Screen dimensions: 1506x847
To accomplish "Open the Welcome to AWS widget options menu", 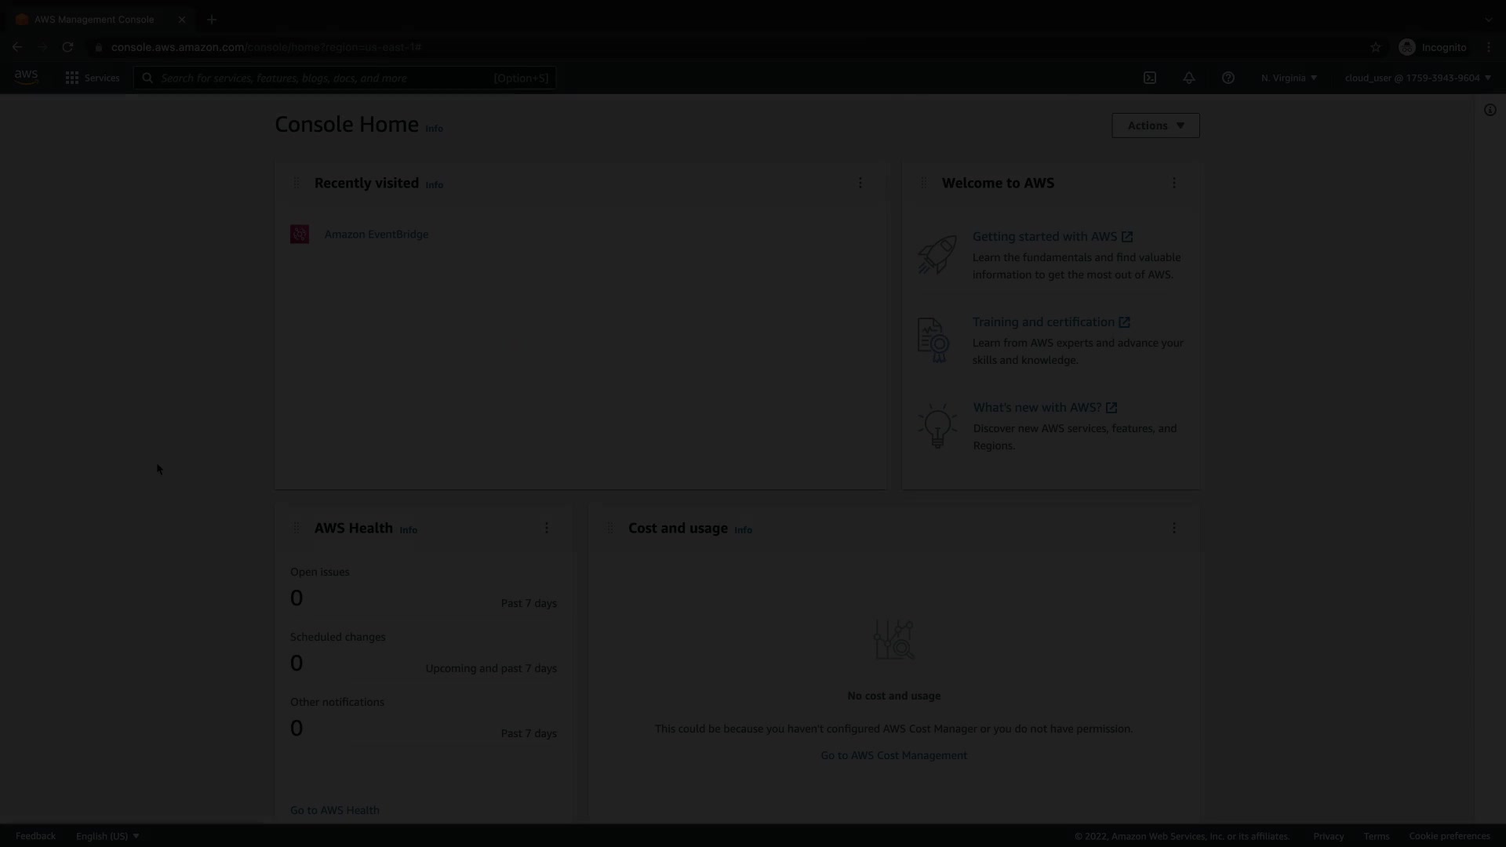I will pyautogui.click(x=1174, y=183).
